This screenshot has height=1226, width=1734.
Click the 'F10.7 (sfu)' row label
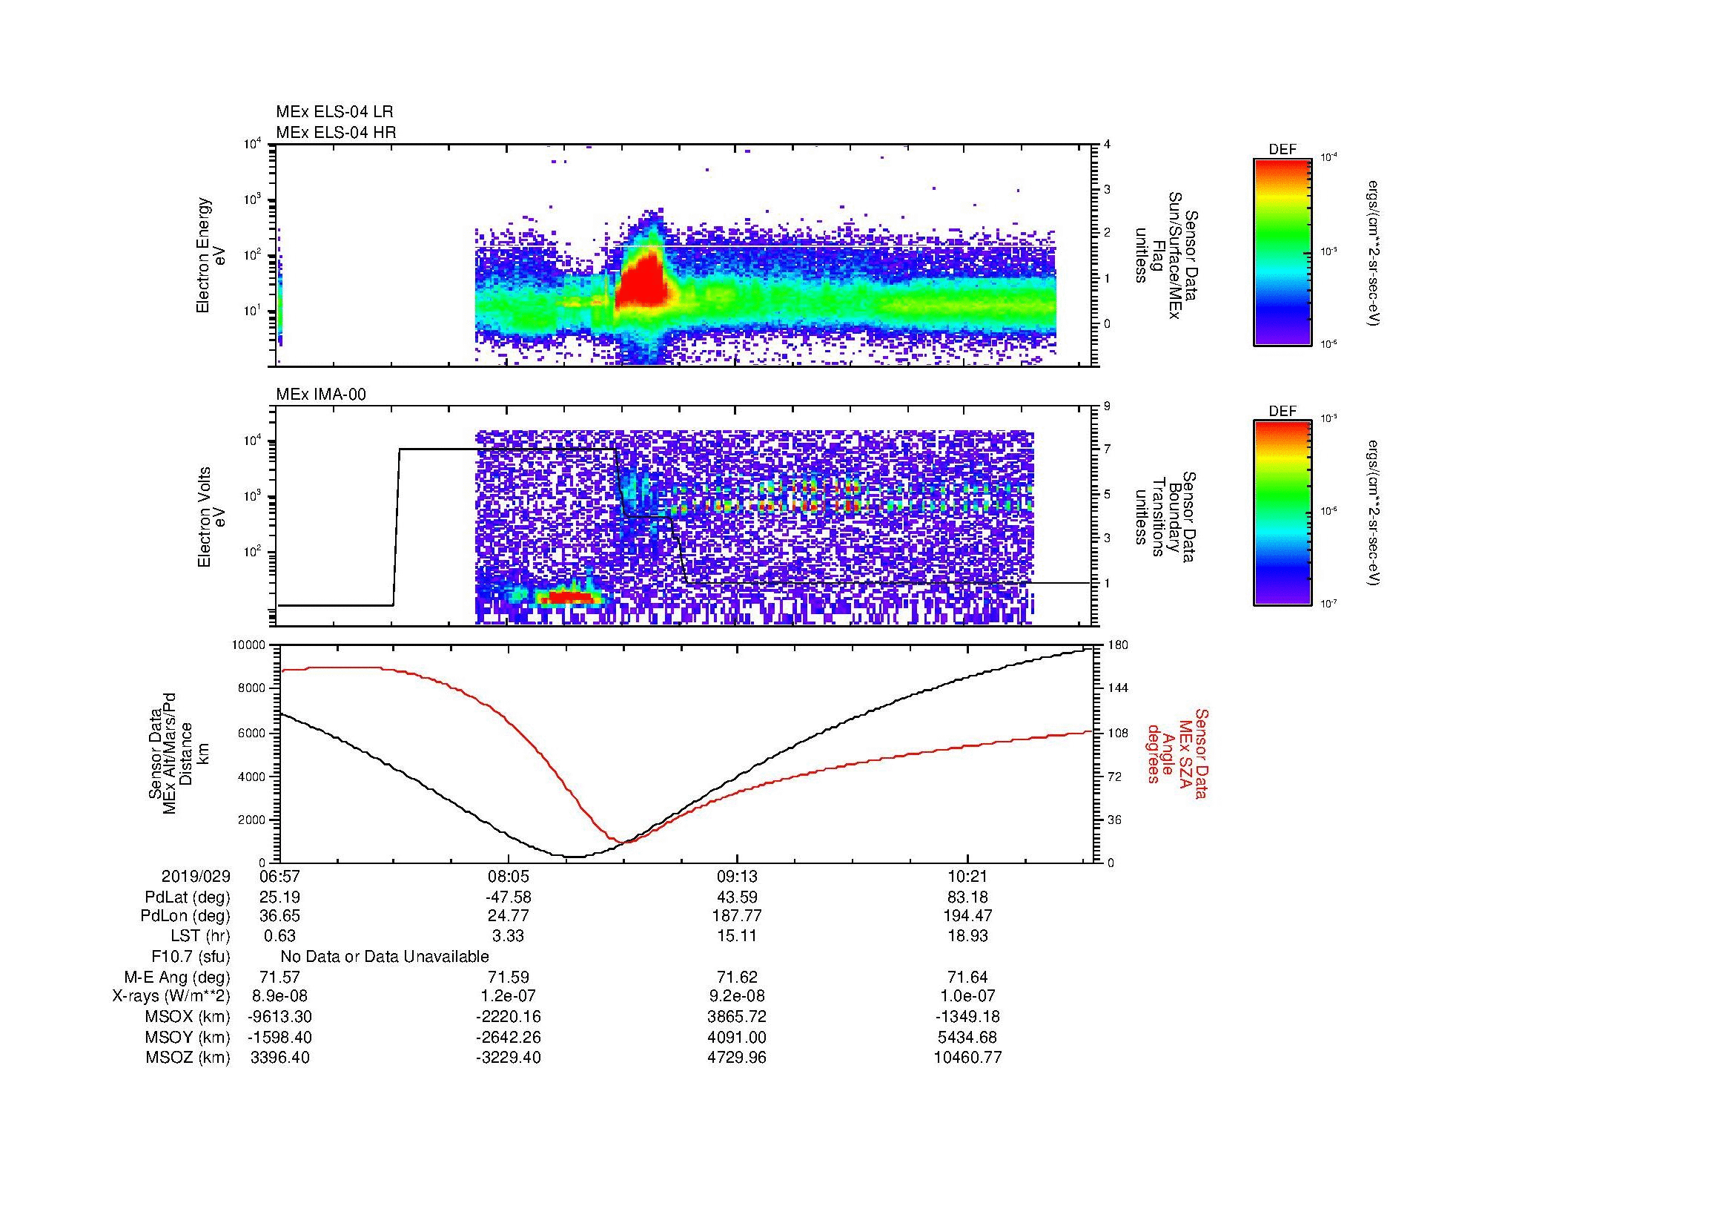pos(191,957)
